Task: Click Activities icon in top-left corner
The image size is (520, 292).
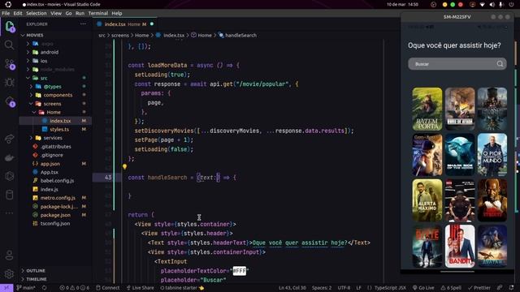Action: click(x=8, y=4)
